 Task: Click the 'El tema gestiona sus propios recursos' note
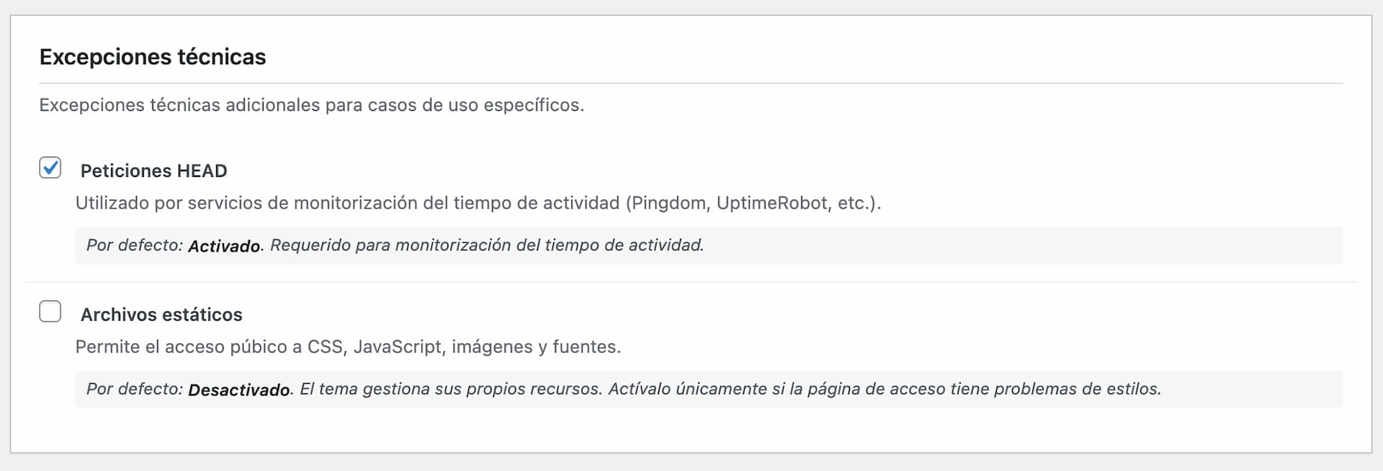(x=730, y=389)
